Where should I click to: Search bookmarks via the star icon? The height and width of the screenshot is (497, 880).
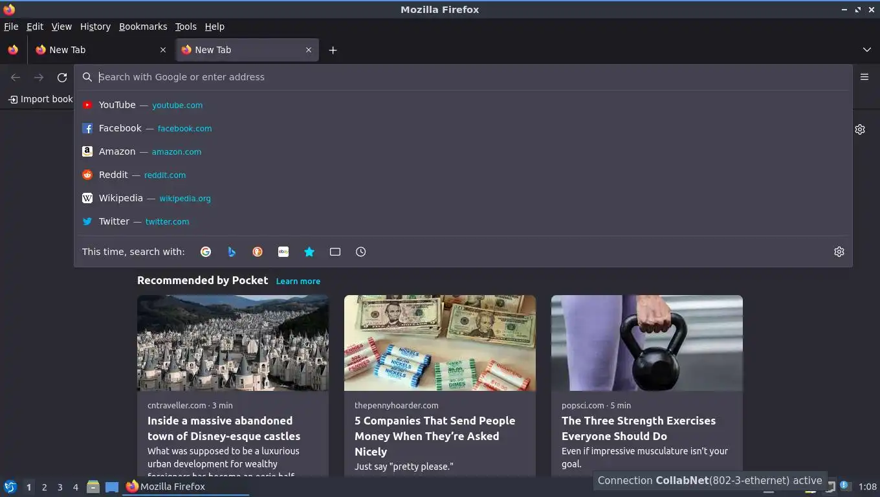point(309,252)
